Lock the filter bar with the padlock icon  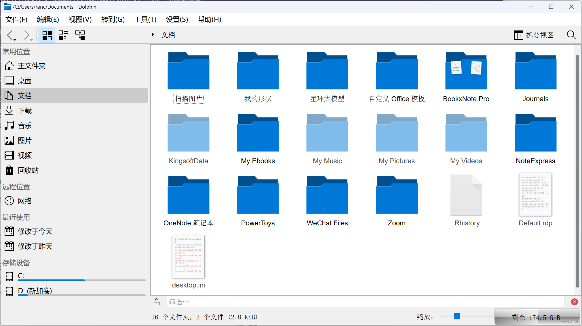(x=157, y=302)
